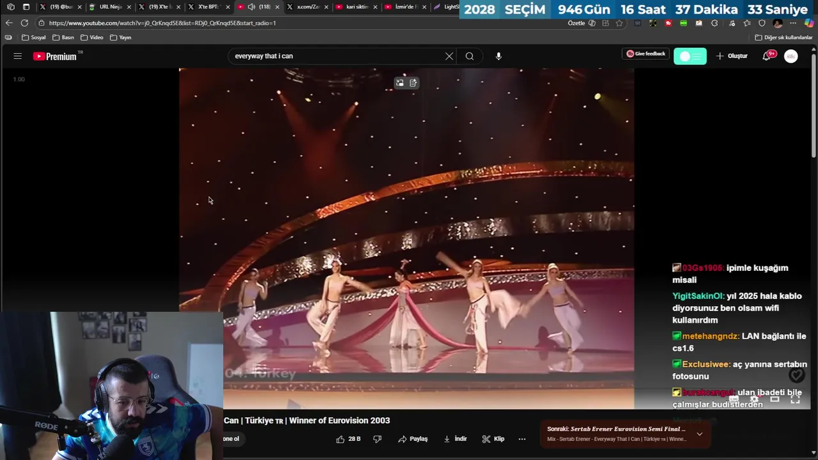
Task: Open the browser extensions puzzle icon
Action: click(714, 23)
